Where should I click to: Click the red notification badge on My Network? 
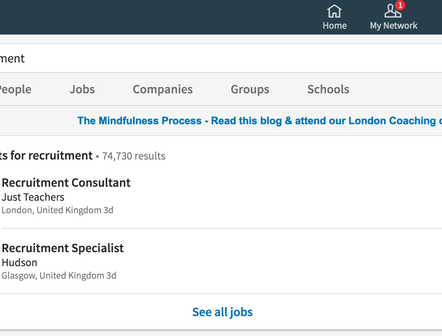click(x=400, y=6)
